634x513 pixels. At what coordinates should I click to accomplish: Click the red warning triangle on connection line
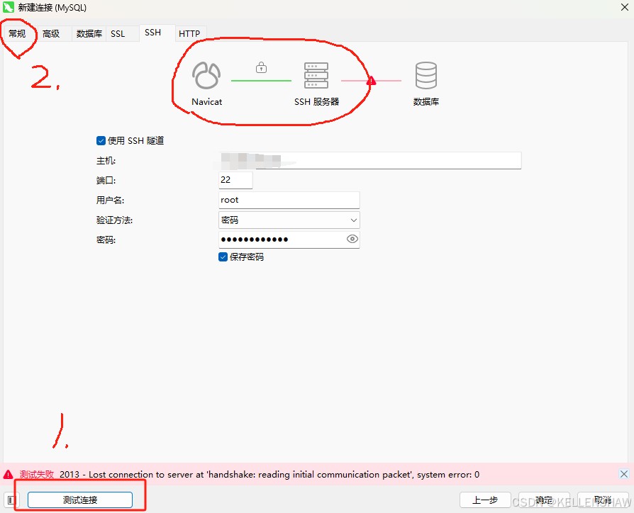coord(371,81)
